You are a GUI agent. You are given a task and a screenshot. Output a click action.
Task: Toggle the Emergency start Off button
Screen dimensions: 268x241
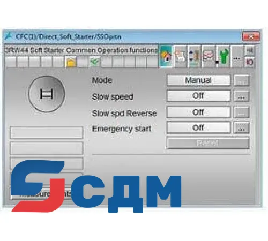click(198, 127)
